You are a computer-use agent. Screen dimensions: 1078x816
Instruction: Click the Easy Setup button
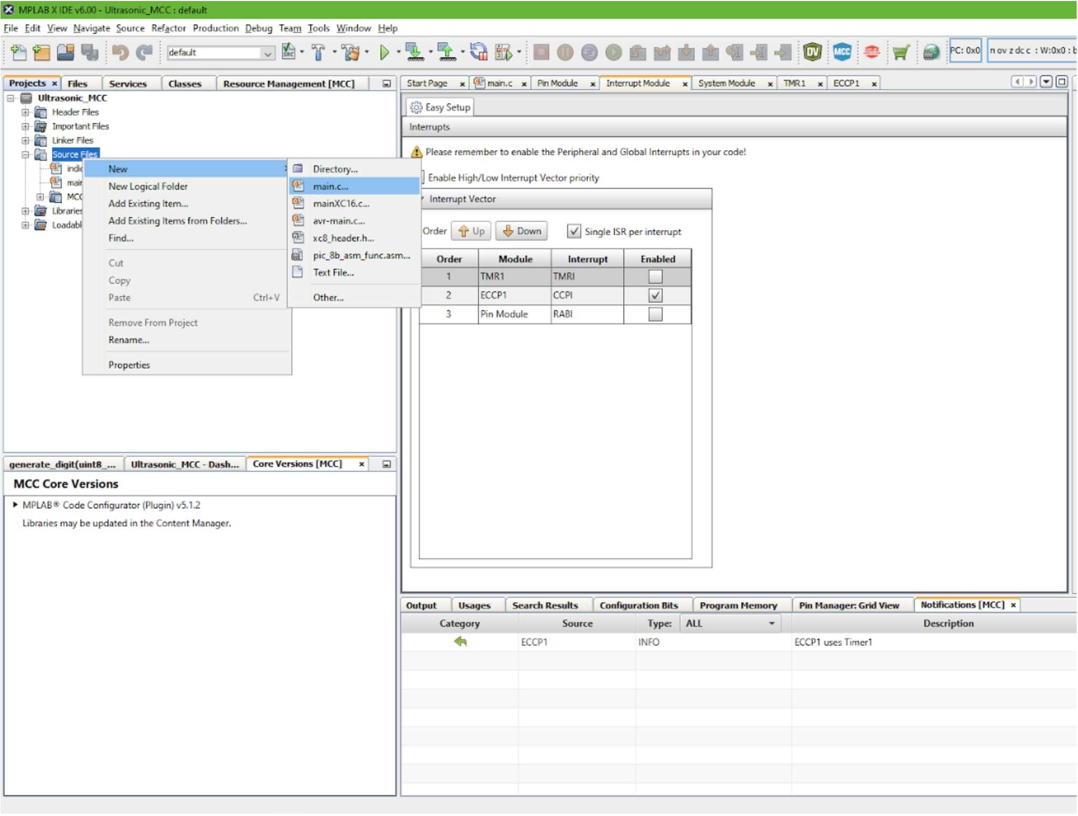pos(440,107)
